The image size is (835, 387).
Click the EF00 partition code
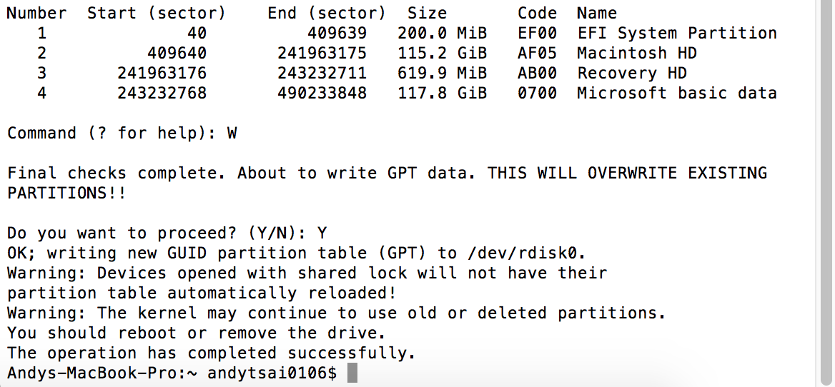point(537,34)
